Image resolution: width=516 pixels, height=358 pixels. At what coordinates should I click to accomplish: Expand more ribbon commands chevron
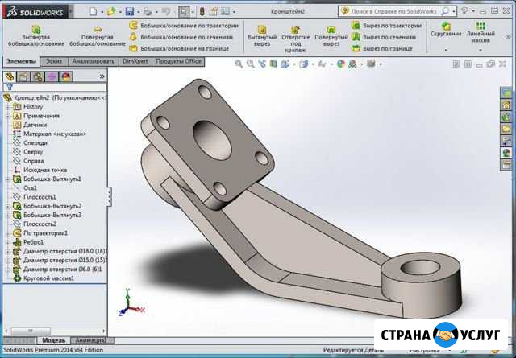tap(509, 37)
